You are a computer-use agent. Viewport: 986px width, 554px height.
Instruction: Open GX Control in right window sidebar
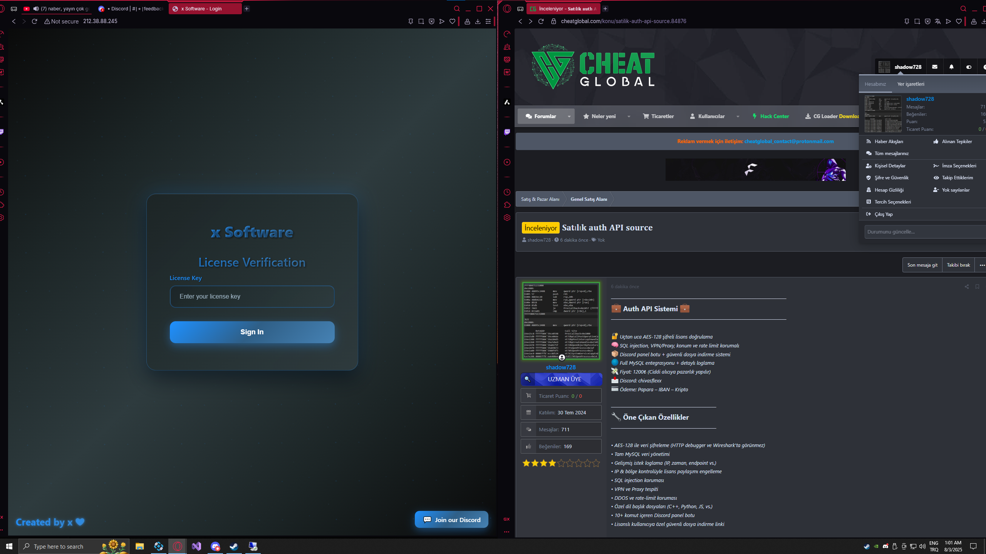(x=507, y=34)
